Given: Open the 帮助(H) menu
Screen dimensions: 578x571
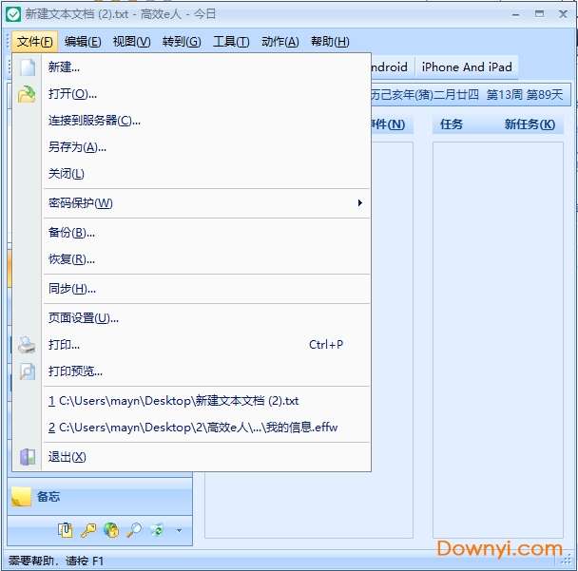Looking at the screenshot, I should [330, 42].
